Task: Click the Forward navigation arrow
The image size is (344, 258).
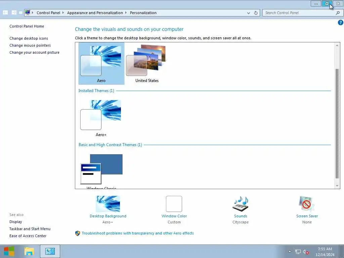Action: [x=14, y=13]
